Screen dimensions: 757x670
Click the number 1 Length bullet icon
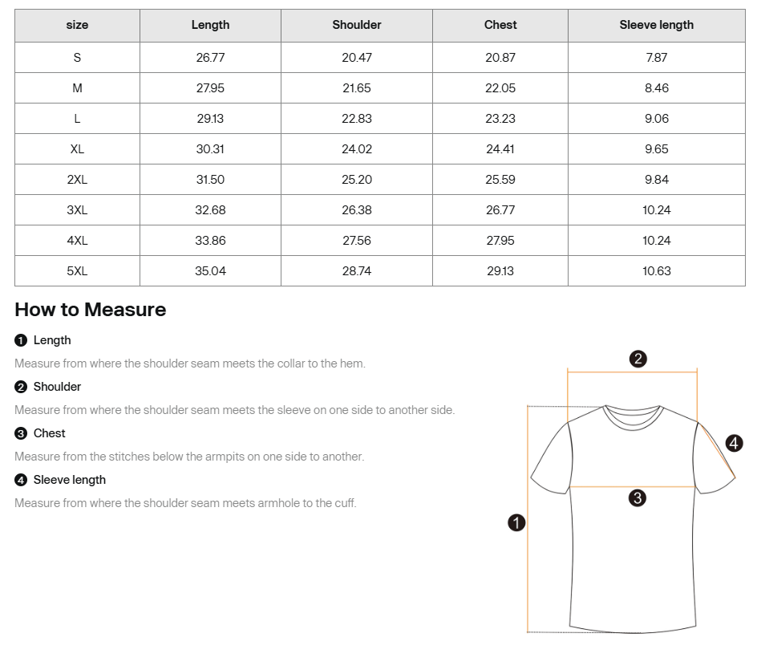21,340
